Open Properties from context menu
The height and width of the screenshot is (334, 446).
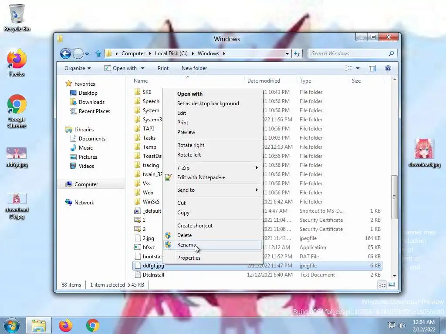[x=212, y=257]
